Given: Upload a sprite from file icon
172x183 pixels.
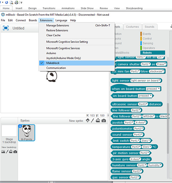Looking at the screenshot, I should [98, 120].
